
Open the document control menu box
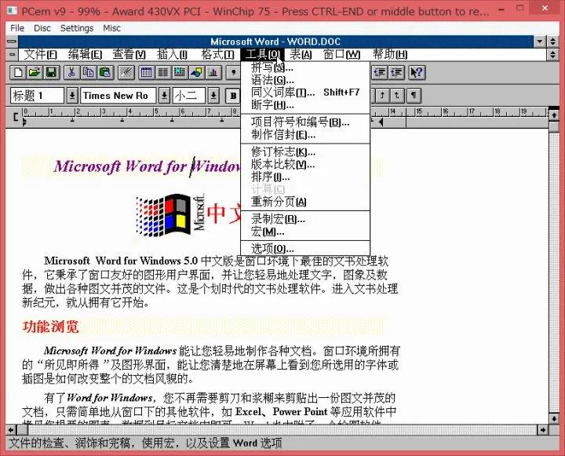pos(12,54)
